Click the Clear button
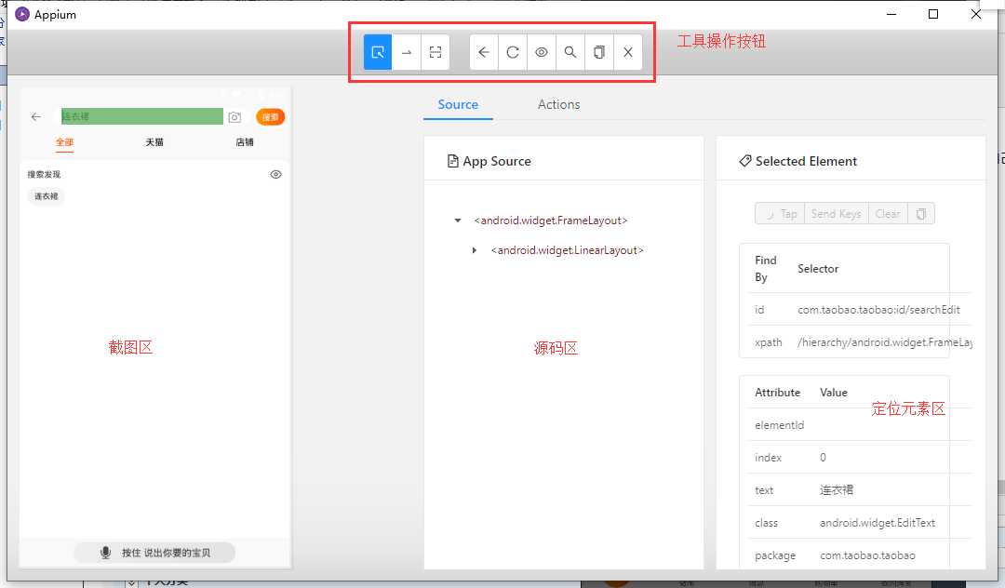Screen dimensions: 1005x588 point(889,213)
